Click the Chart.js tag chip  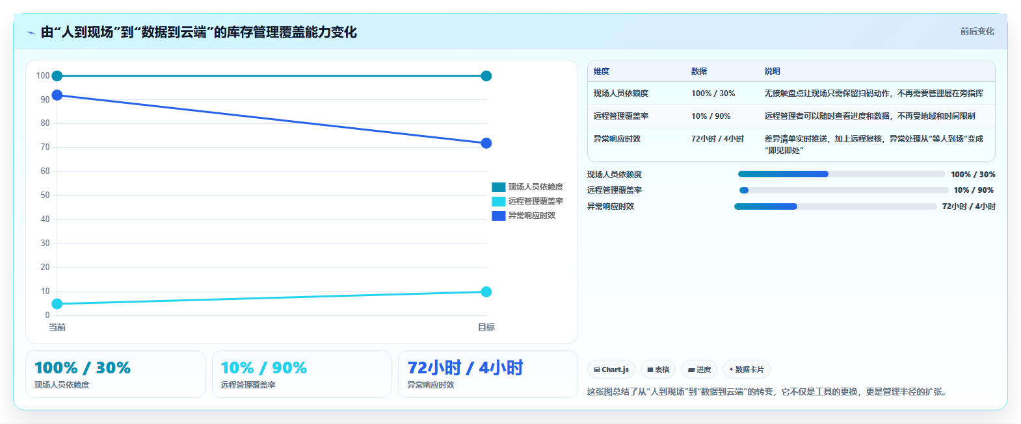611,369
